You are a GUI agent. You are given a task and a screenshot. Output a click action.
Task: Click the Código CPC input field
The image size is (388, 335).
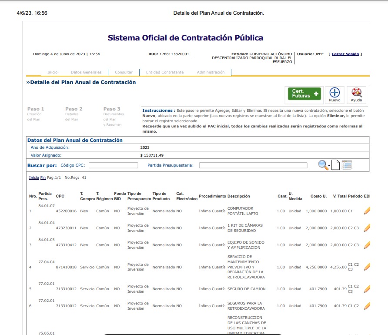[113, 165]
